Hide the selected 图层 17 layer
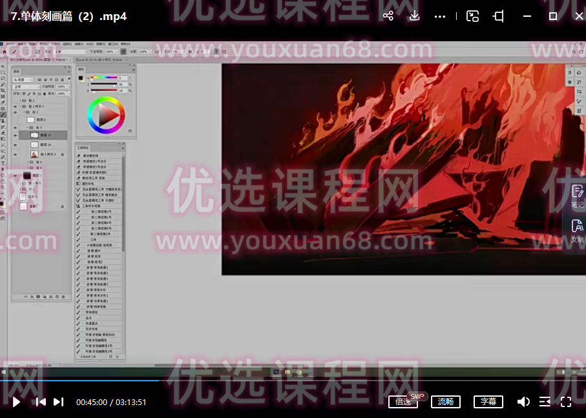Image resolution: width=586 pixels, height=418 pixels. pos(16,135)
